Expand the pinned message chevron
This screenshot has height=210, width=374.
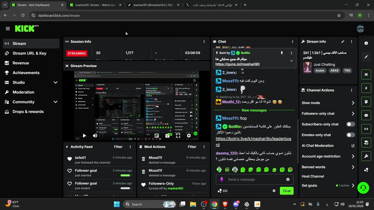click(x=291, y=61)
